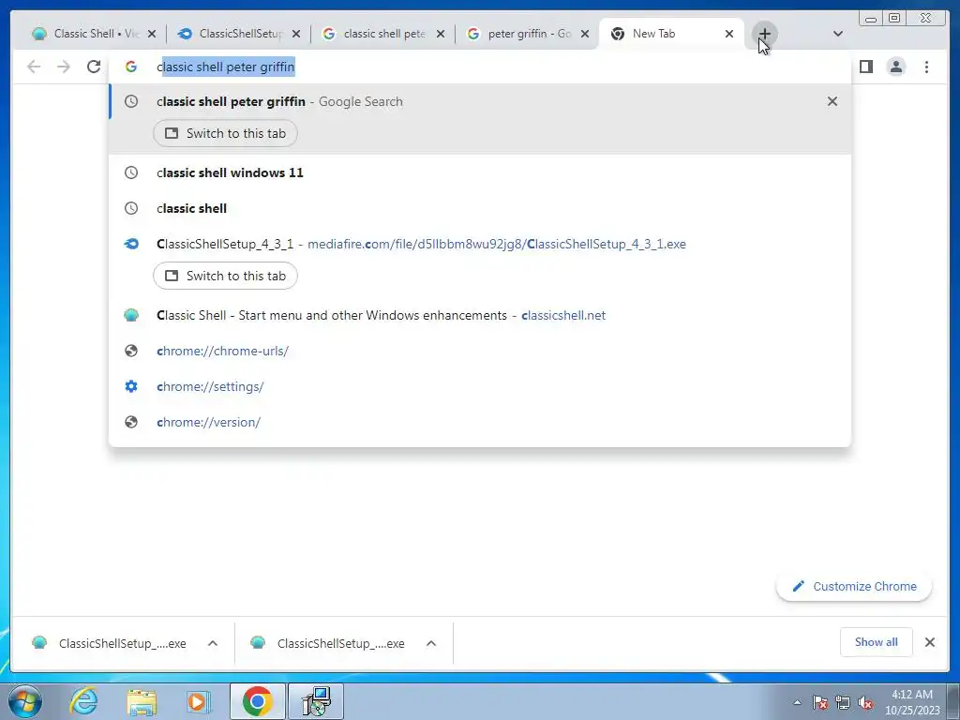Open Windows Explorer from taskbar

(x=142, y=701)
